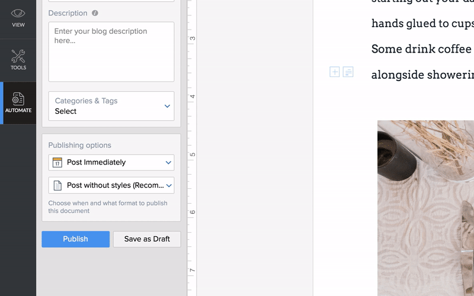Click the plus insert icon in document margin
474x296 pixels.
pyautogui.click(x=335, y=72)
